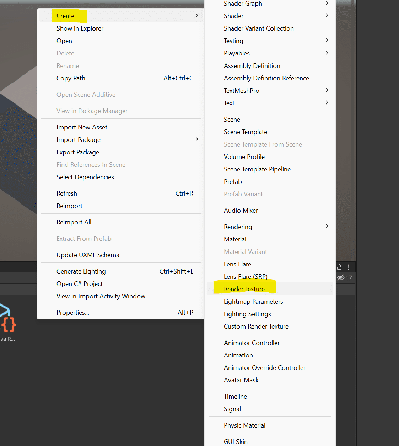Screen dimensions: 399x446
Task: Expand the Shader submenu arrow
Action: [327, 15]
